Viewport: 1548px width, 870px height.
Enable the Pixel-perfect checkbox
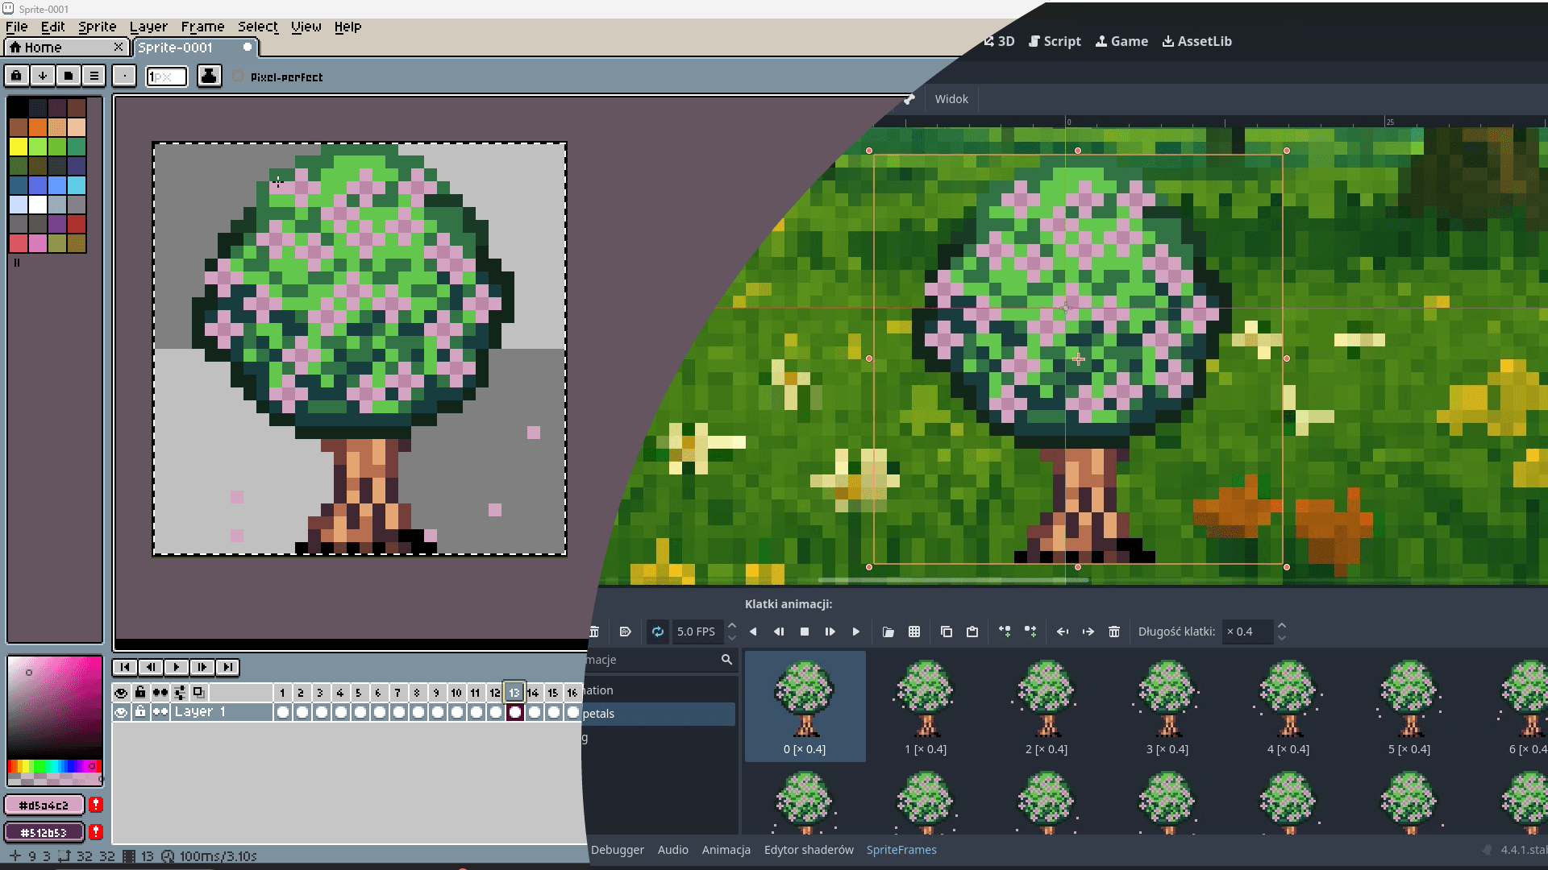coord(238,77)
